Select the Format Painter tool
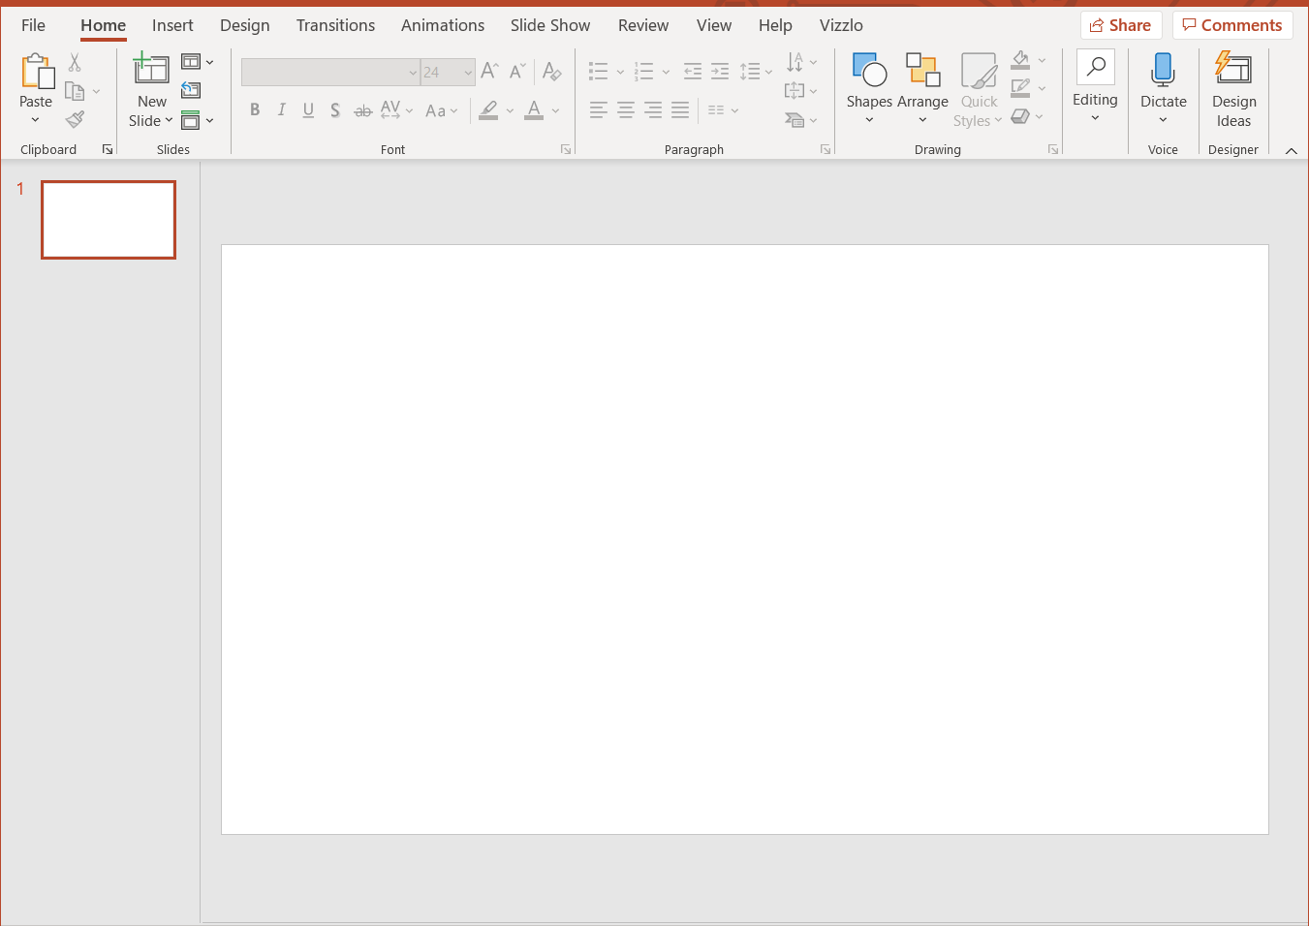 tap(74, 119)
